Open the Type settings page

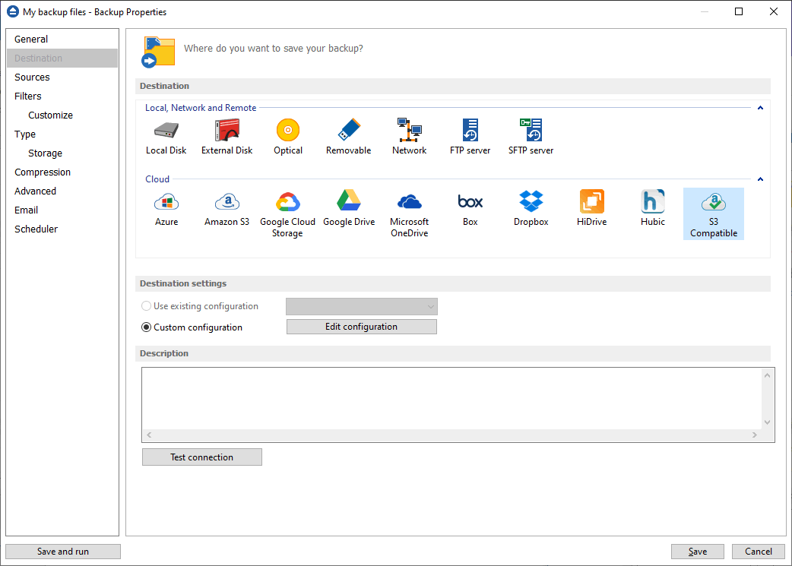tap(62, 134)
